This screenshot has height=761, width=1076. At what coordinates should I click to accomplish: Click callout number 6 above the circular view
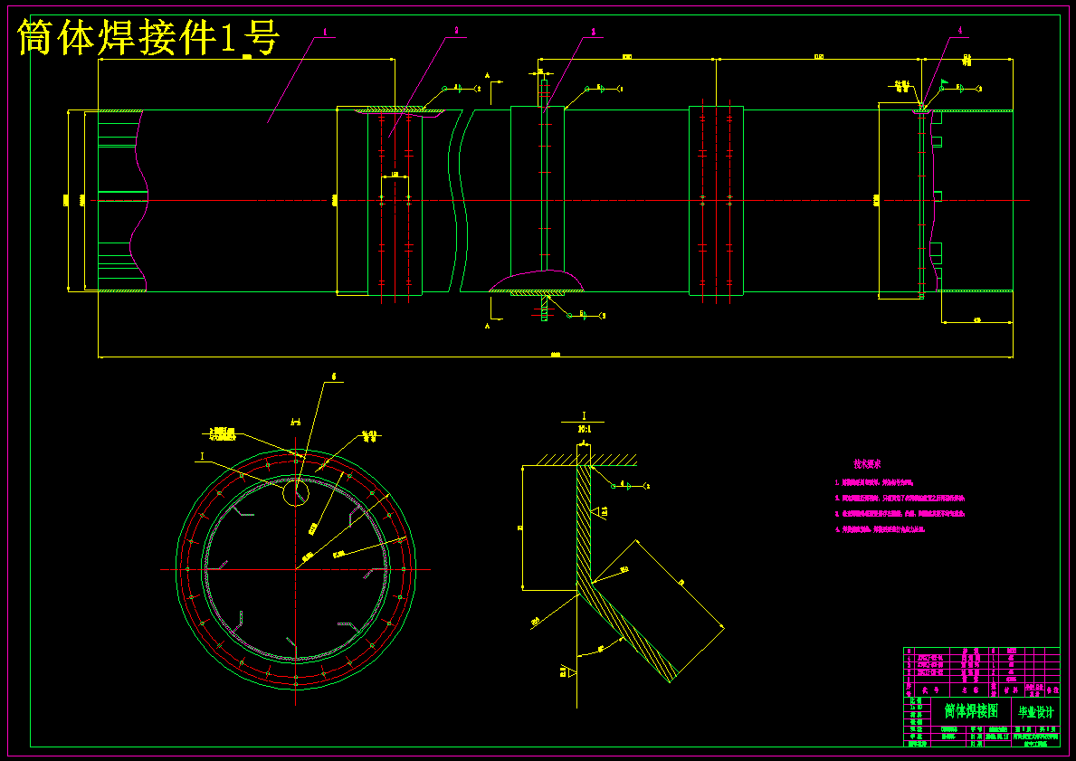[334, 376]
